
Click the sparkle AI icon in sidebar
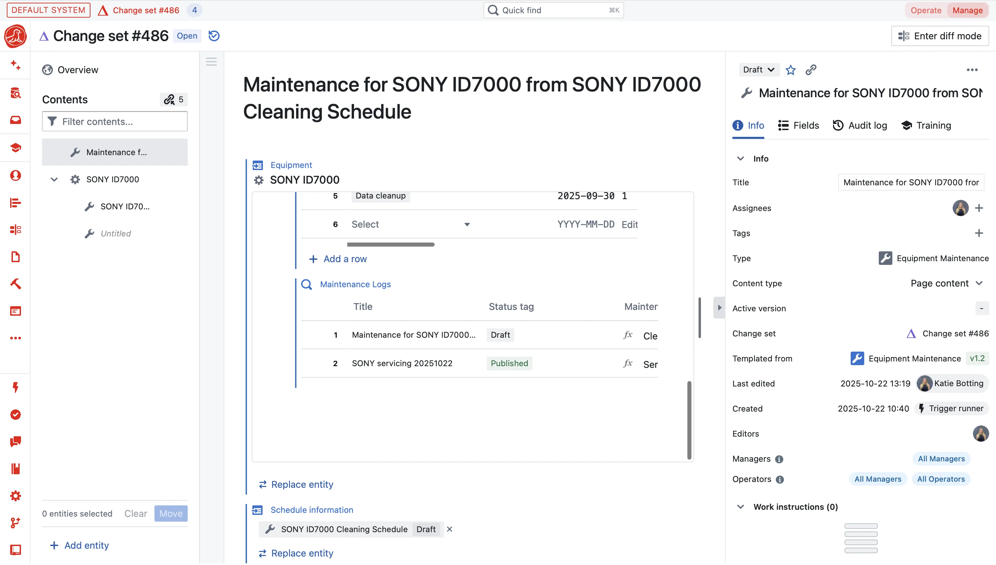click(16, 65)
